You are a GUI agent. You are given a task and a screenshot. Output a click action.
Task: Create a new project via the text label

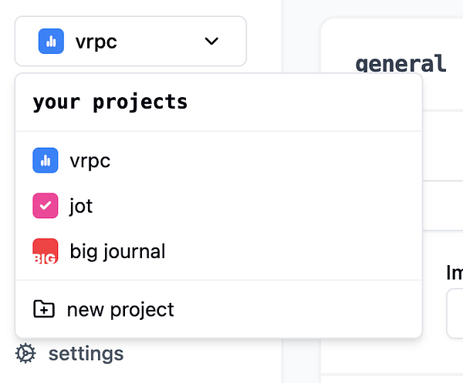point(120,310)
